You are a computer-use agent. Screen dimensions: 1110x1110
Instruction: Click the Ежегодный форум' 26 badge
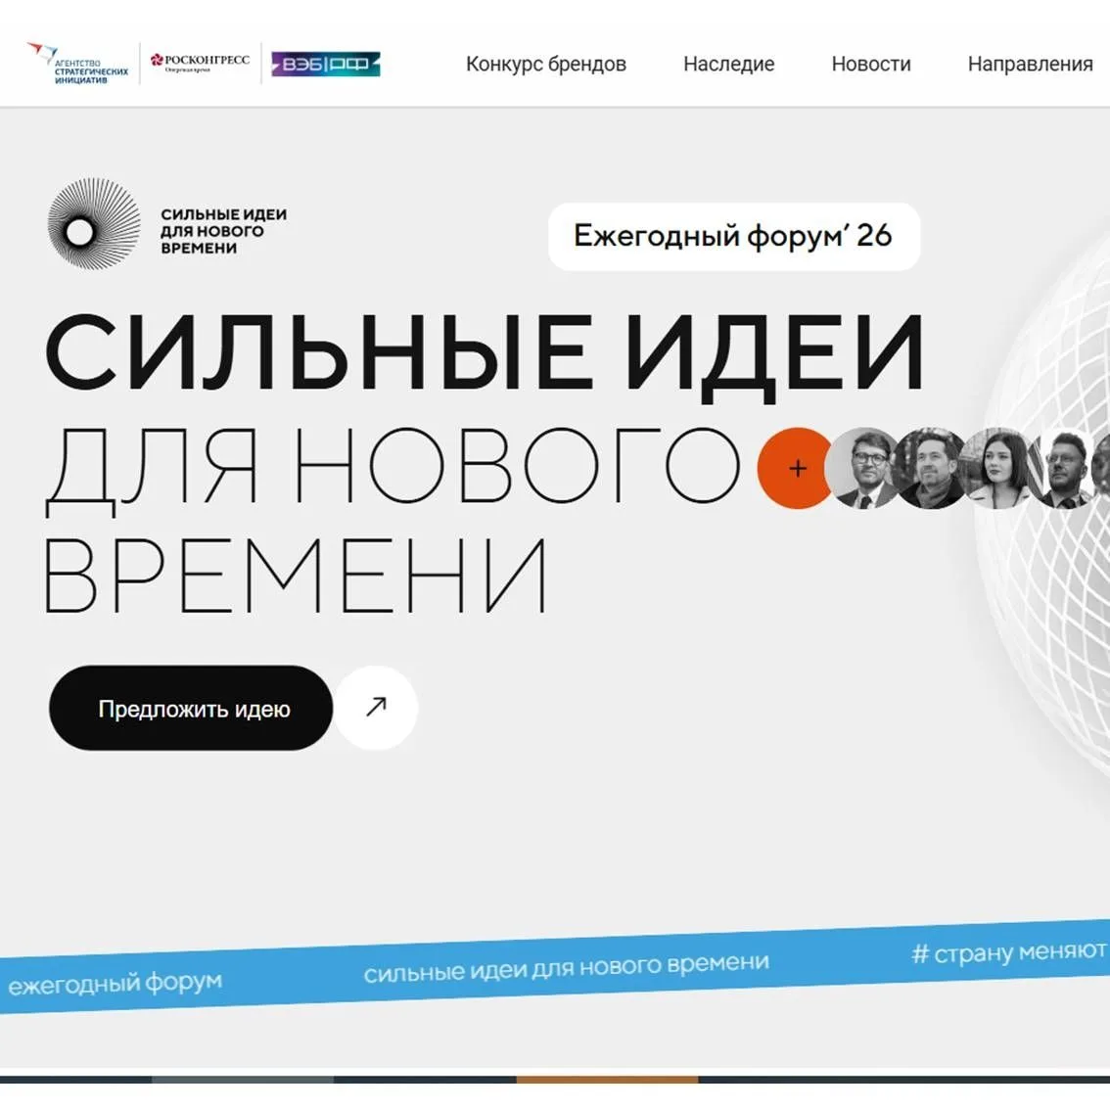coord(734,237)
